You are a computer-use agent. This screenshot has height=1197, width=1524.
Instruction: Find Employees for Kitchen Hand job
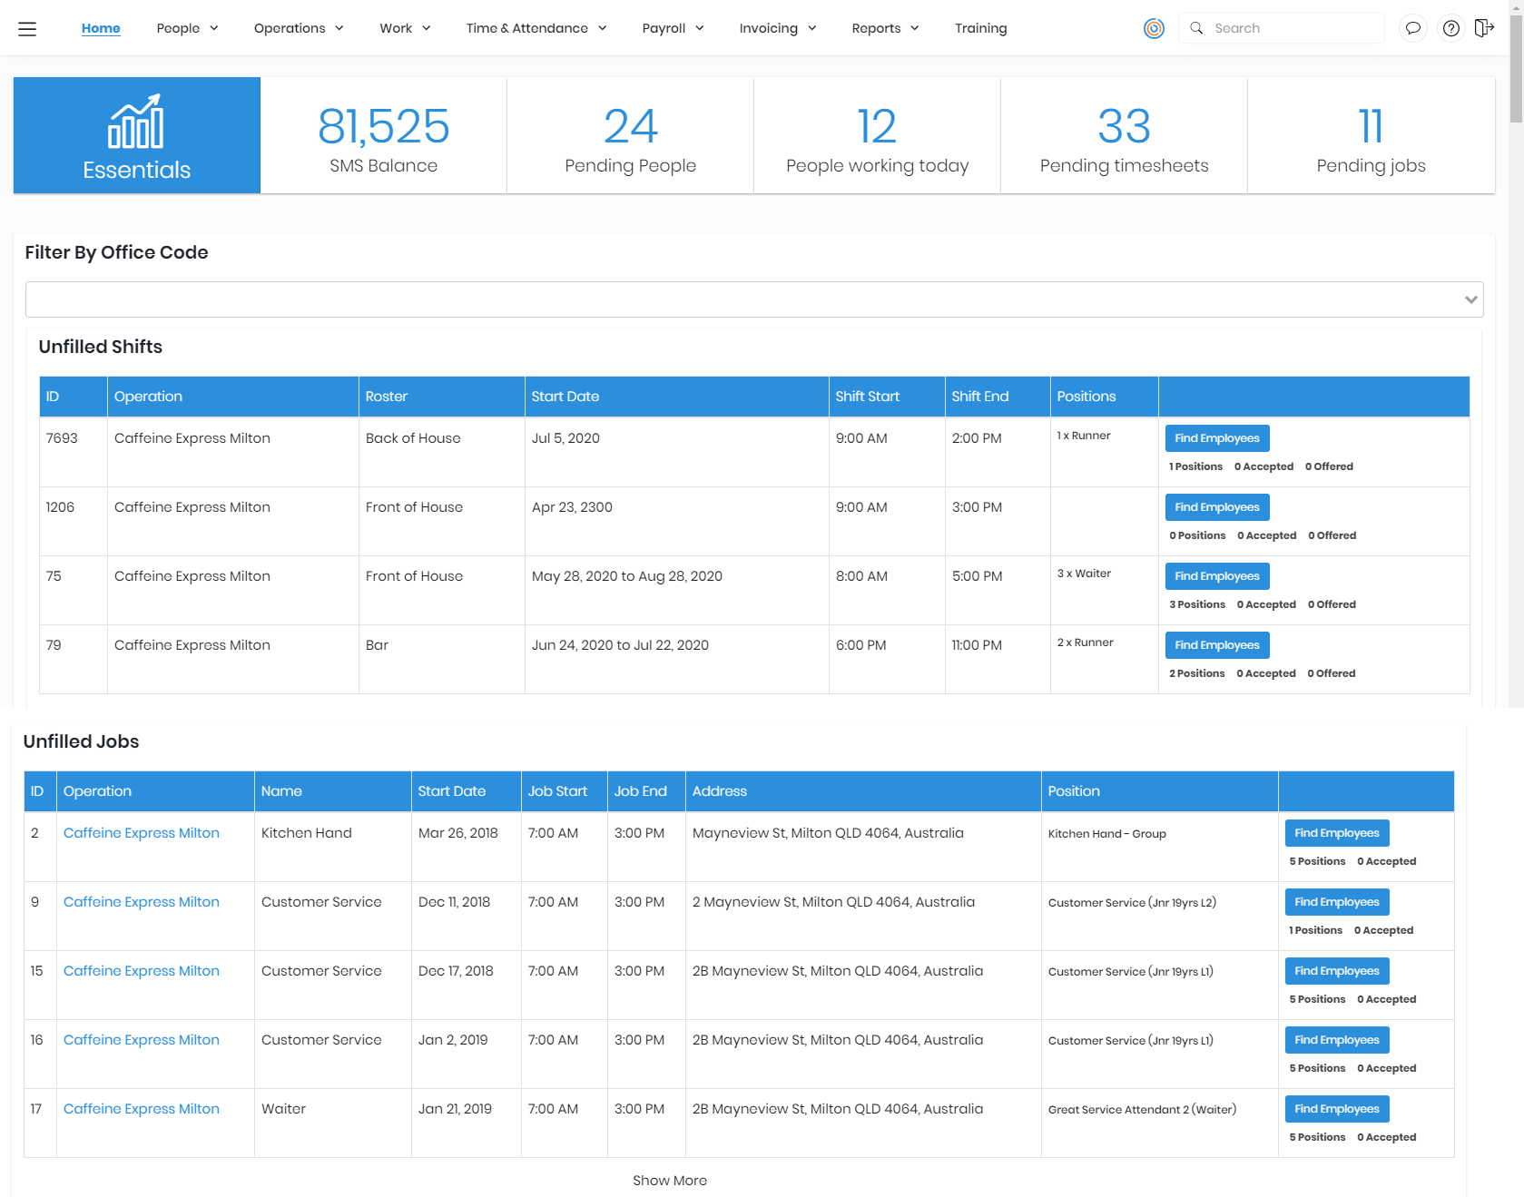coord(1336,833)
